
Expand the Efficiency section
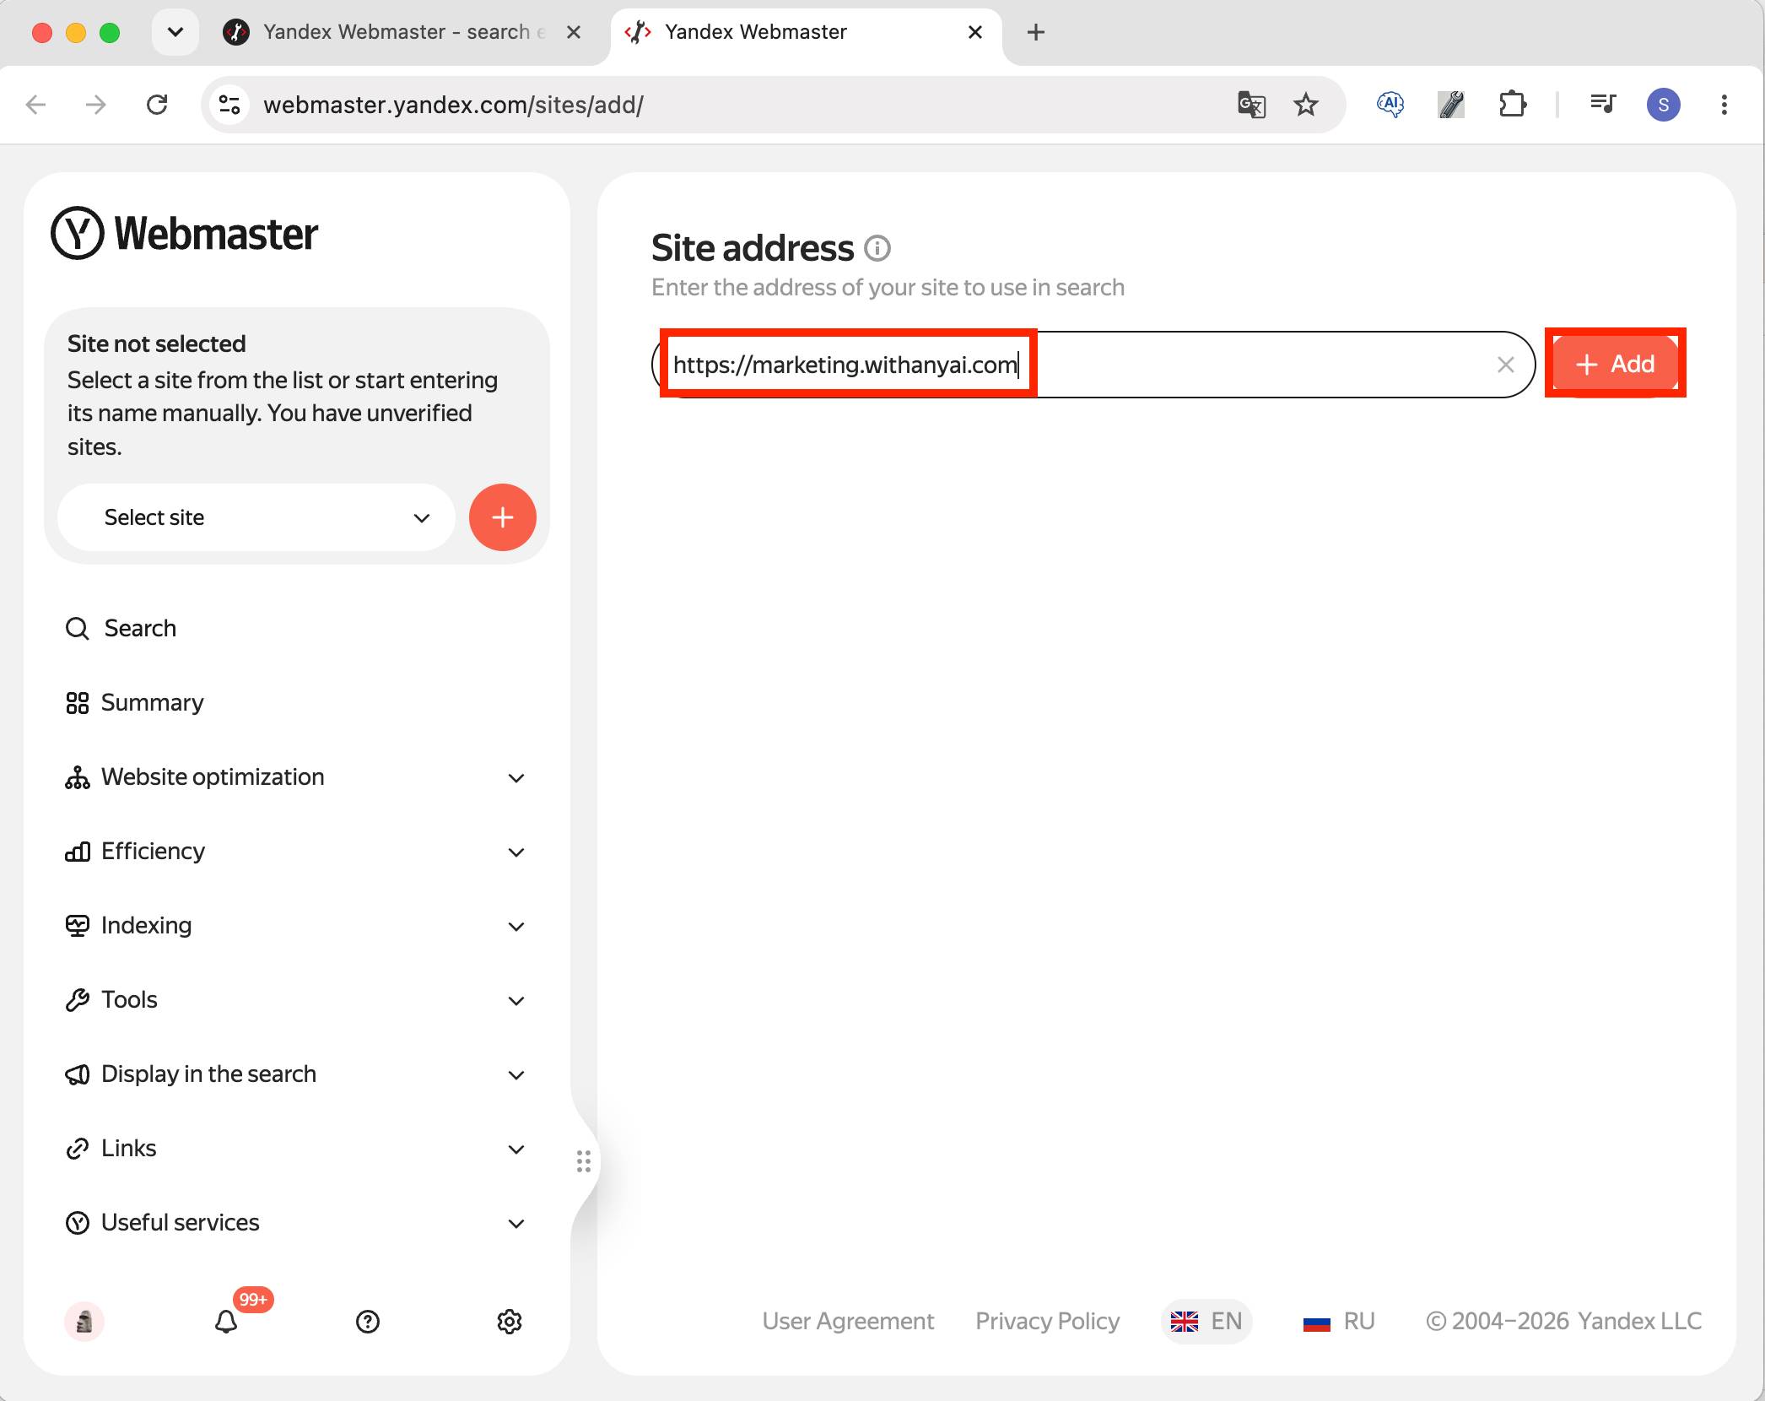295,851
